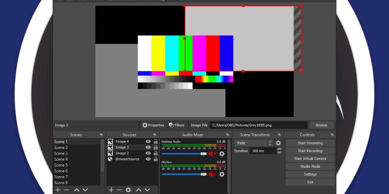The height and width of the screenshot is (194, 389).
Task: Click Desktop Audio volume slider
Action: pos(184,154)
